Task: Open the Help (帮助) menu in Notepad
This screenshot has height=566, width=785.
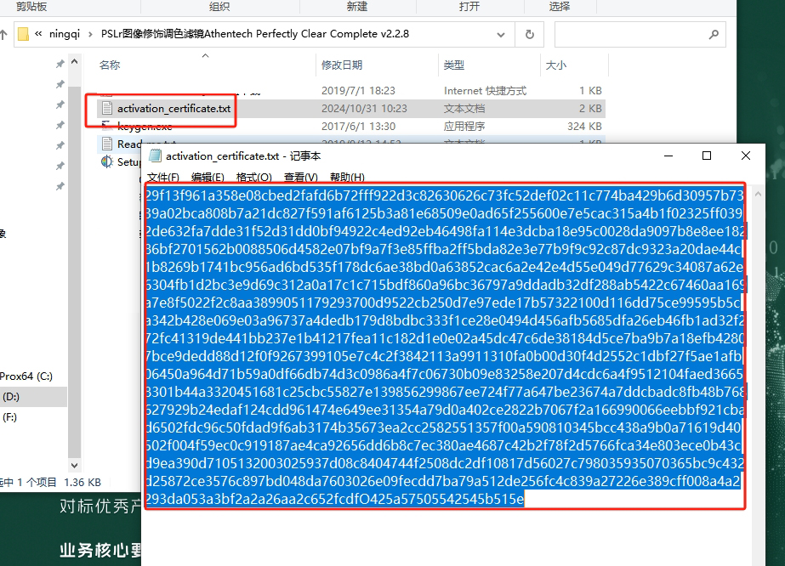Action: (x=347, y=177)
